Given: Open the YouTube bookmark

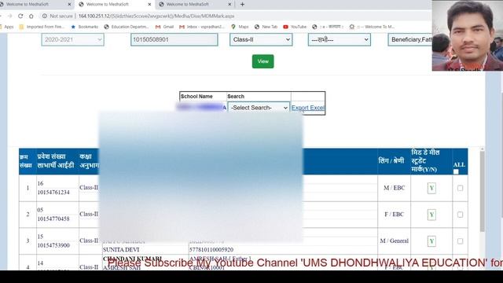Looking at the screenshot, I should tap(295, 27).
